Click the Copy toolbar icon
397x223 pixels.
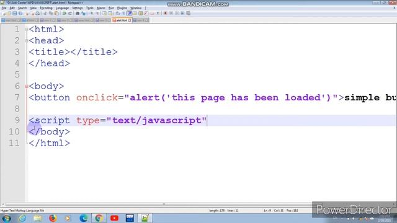(x=51, y=13)
